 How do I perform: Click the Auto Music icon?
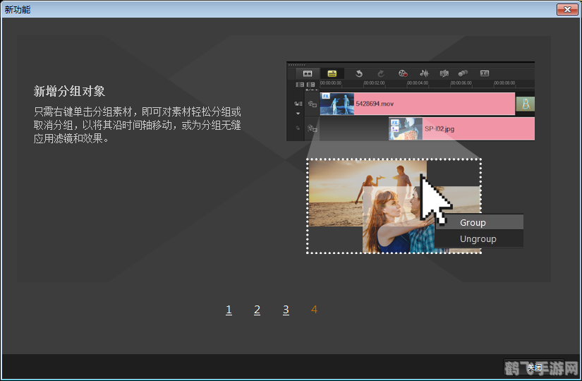point(444,73)
